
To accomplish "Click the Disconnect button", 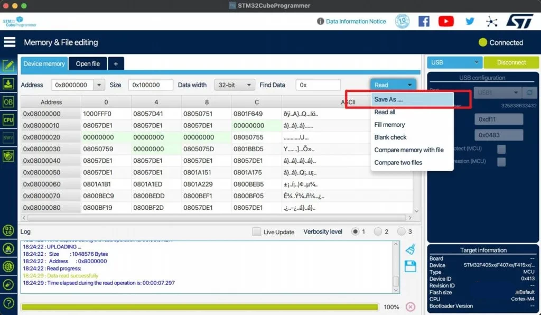I will [x=511, y=62].
